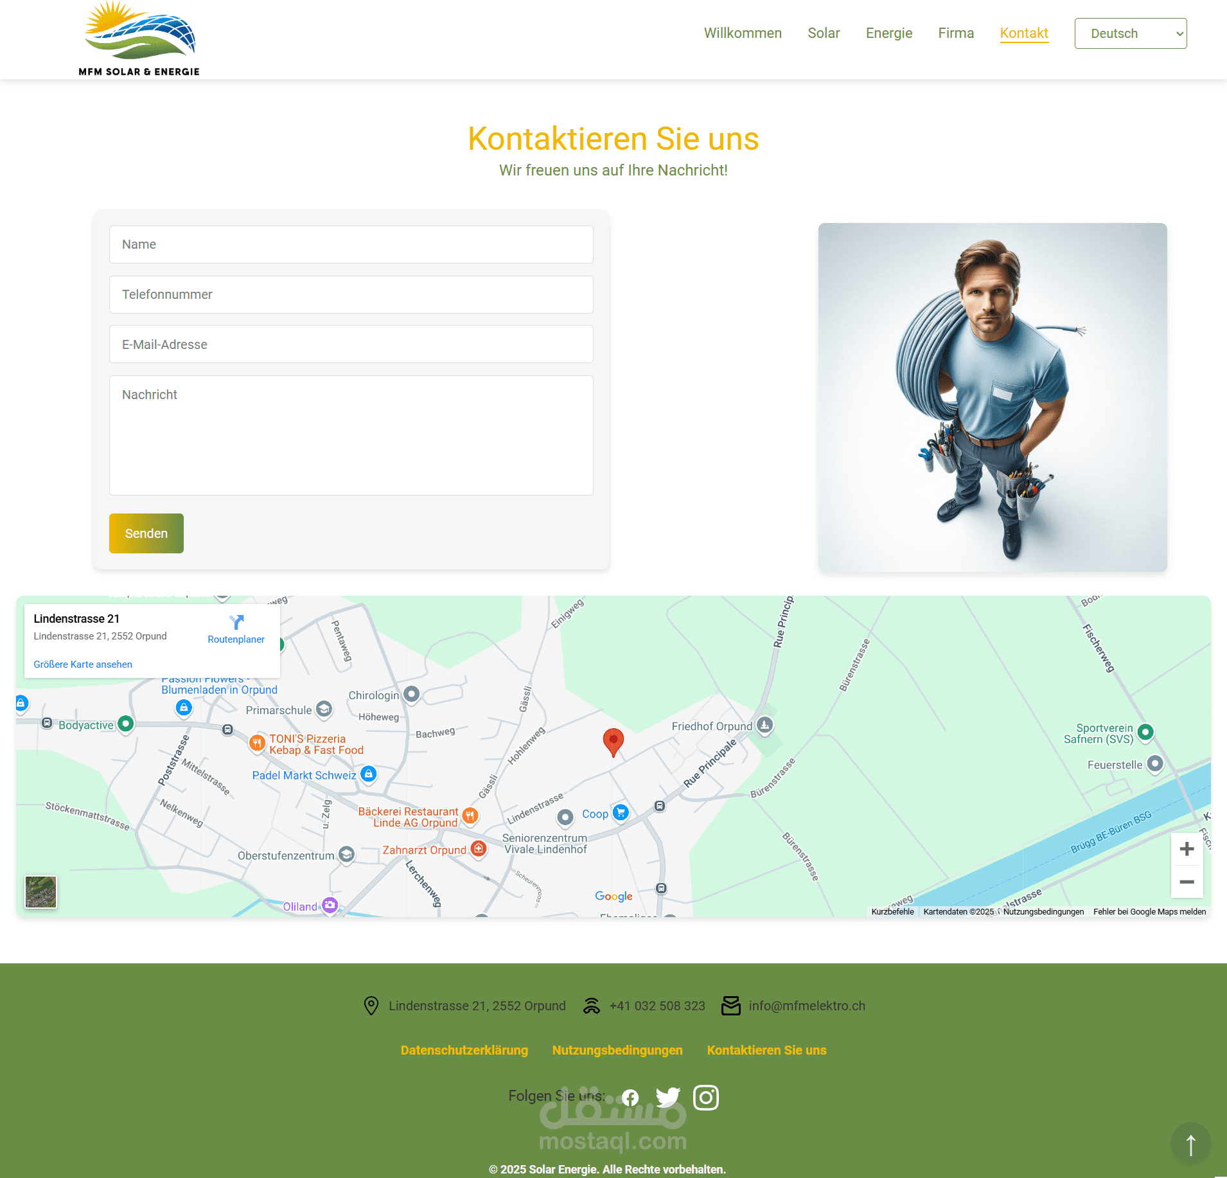Open the Twitter bird icon

pos(668,1098)
